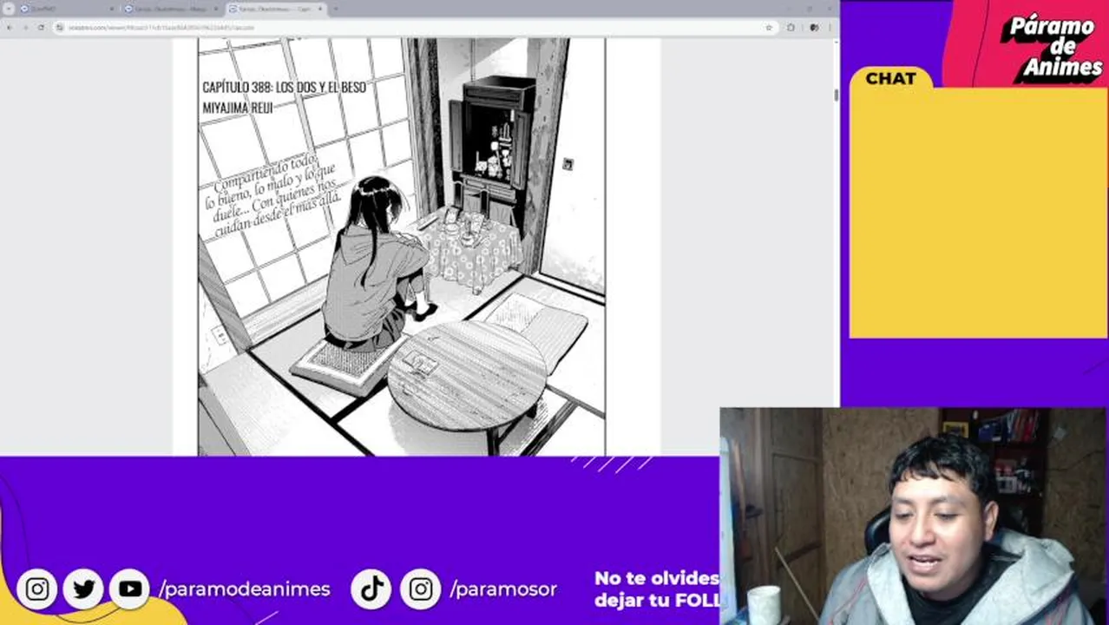View site information icon in address bar
Image resolution: width=1109 pixels, height=625 pixels.
click(60, 27)
